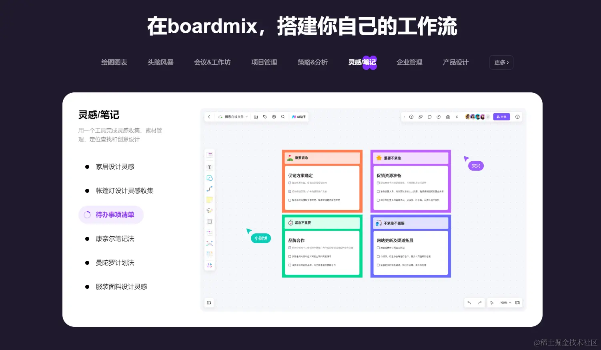The width and height of the screenshot is (601, 350).
Task: Open the comments bubble icon
Action: [x=429, y=116]
